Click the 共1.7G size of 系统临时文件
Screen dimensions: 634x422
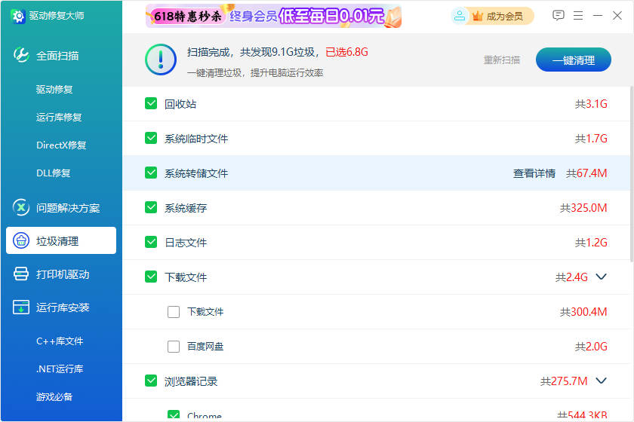[591, 139]
